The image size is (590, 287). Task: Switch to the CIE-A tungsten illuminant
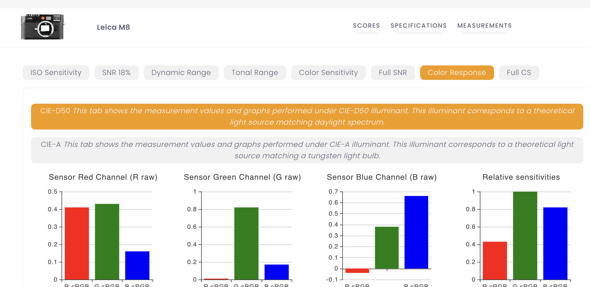point(307,150)
